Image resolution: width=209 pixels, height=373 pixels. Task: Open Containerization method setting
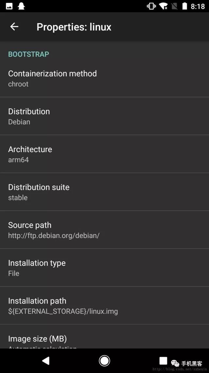tap(104, 78)
